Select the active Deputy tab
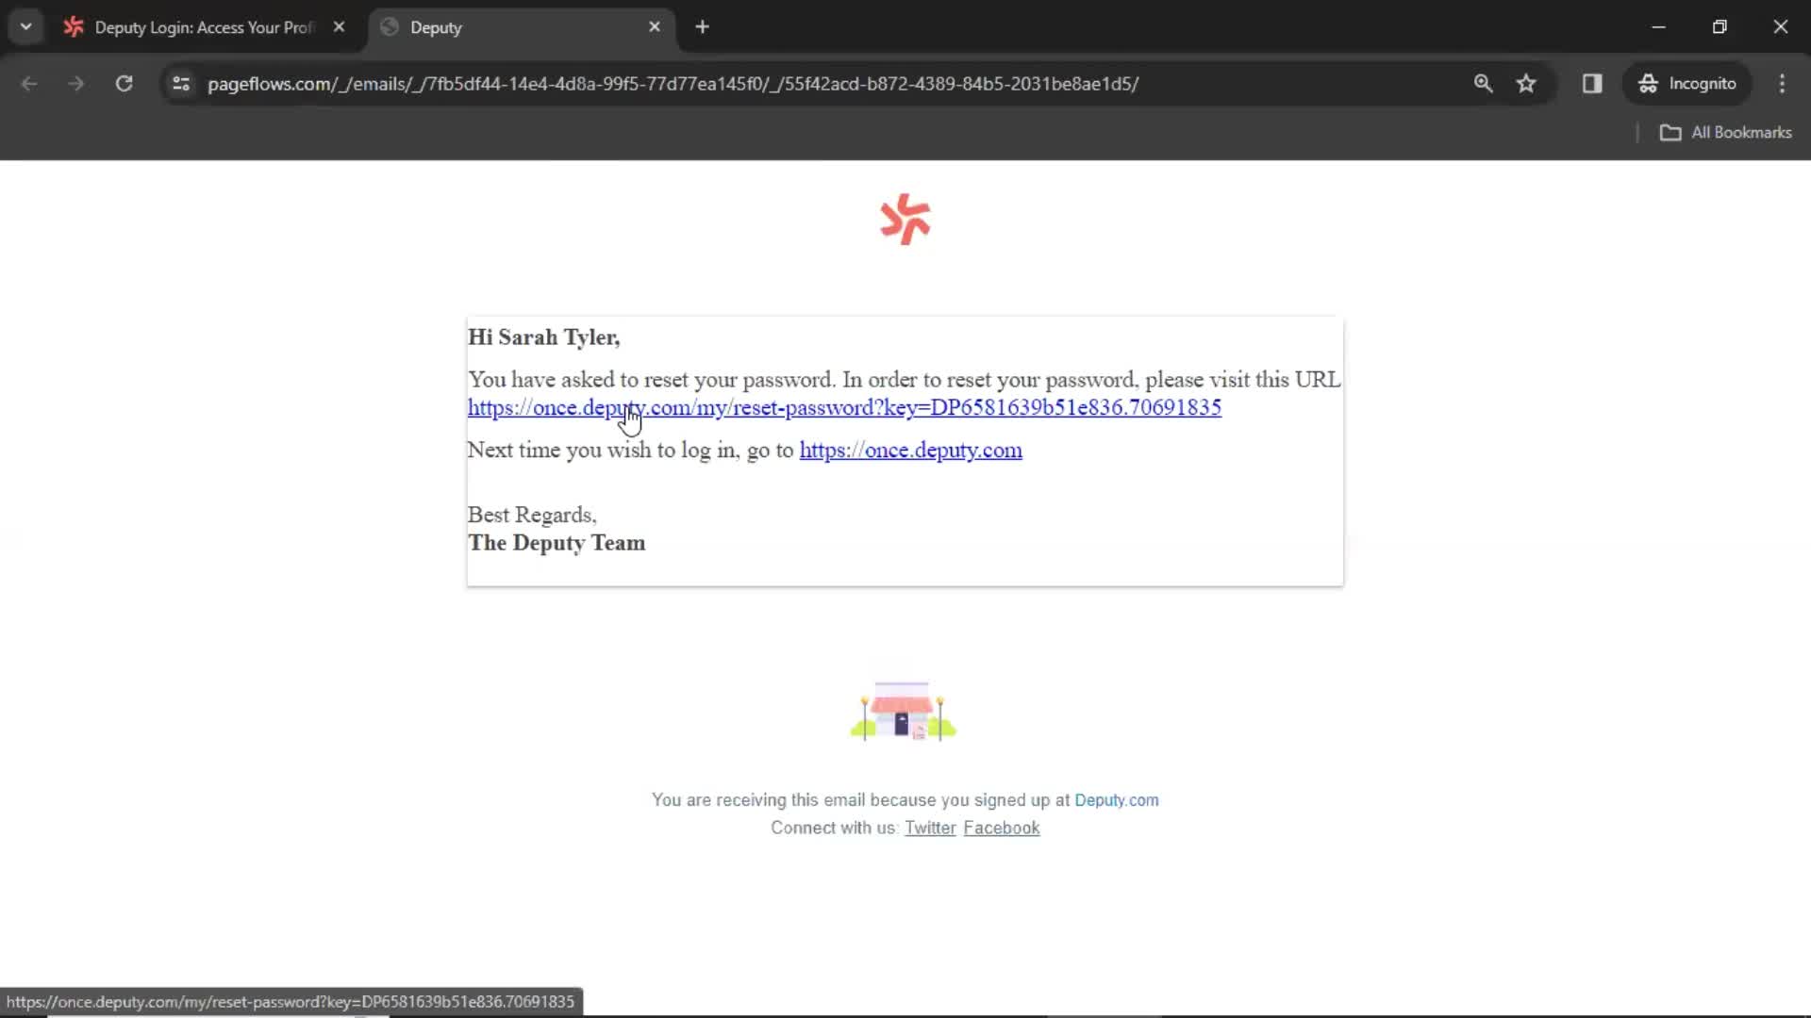The width and height of the screenshot is (1811, 1018). pos(518,27)
